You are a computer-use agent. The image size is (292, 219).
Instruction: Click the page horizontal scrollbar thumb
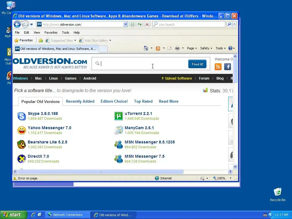pos(100,171)
